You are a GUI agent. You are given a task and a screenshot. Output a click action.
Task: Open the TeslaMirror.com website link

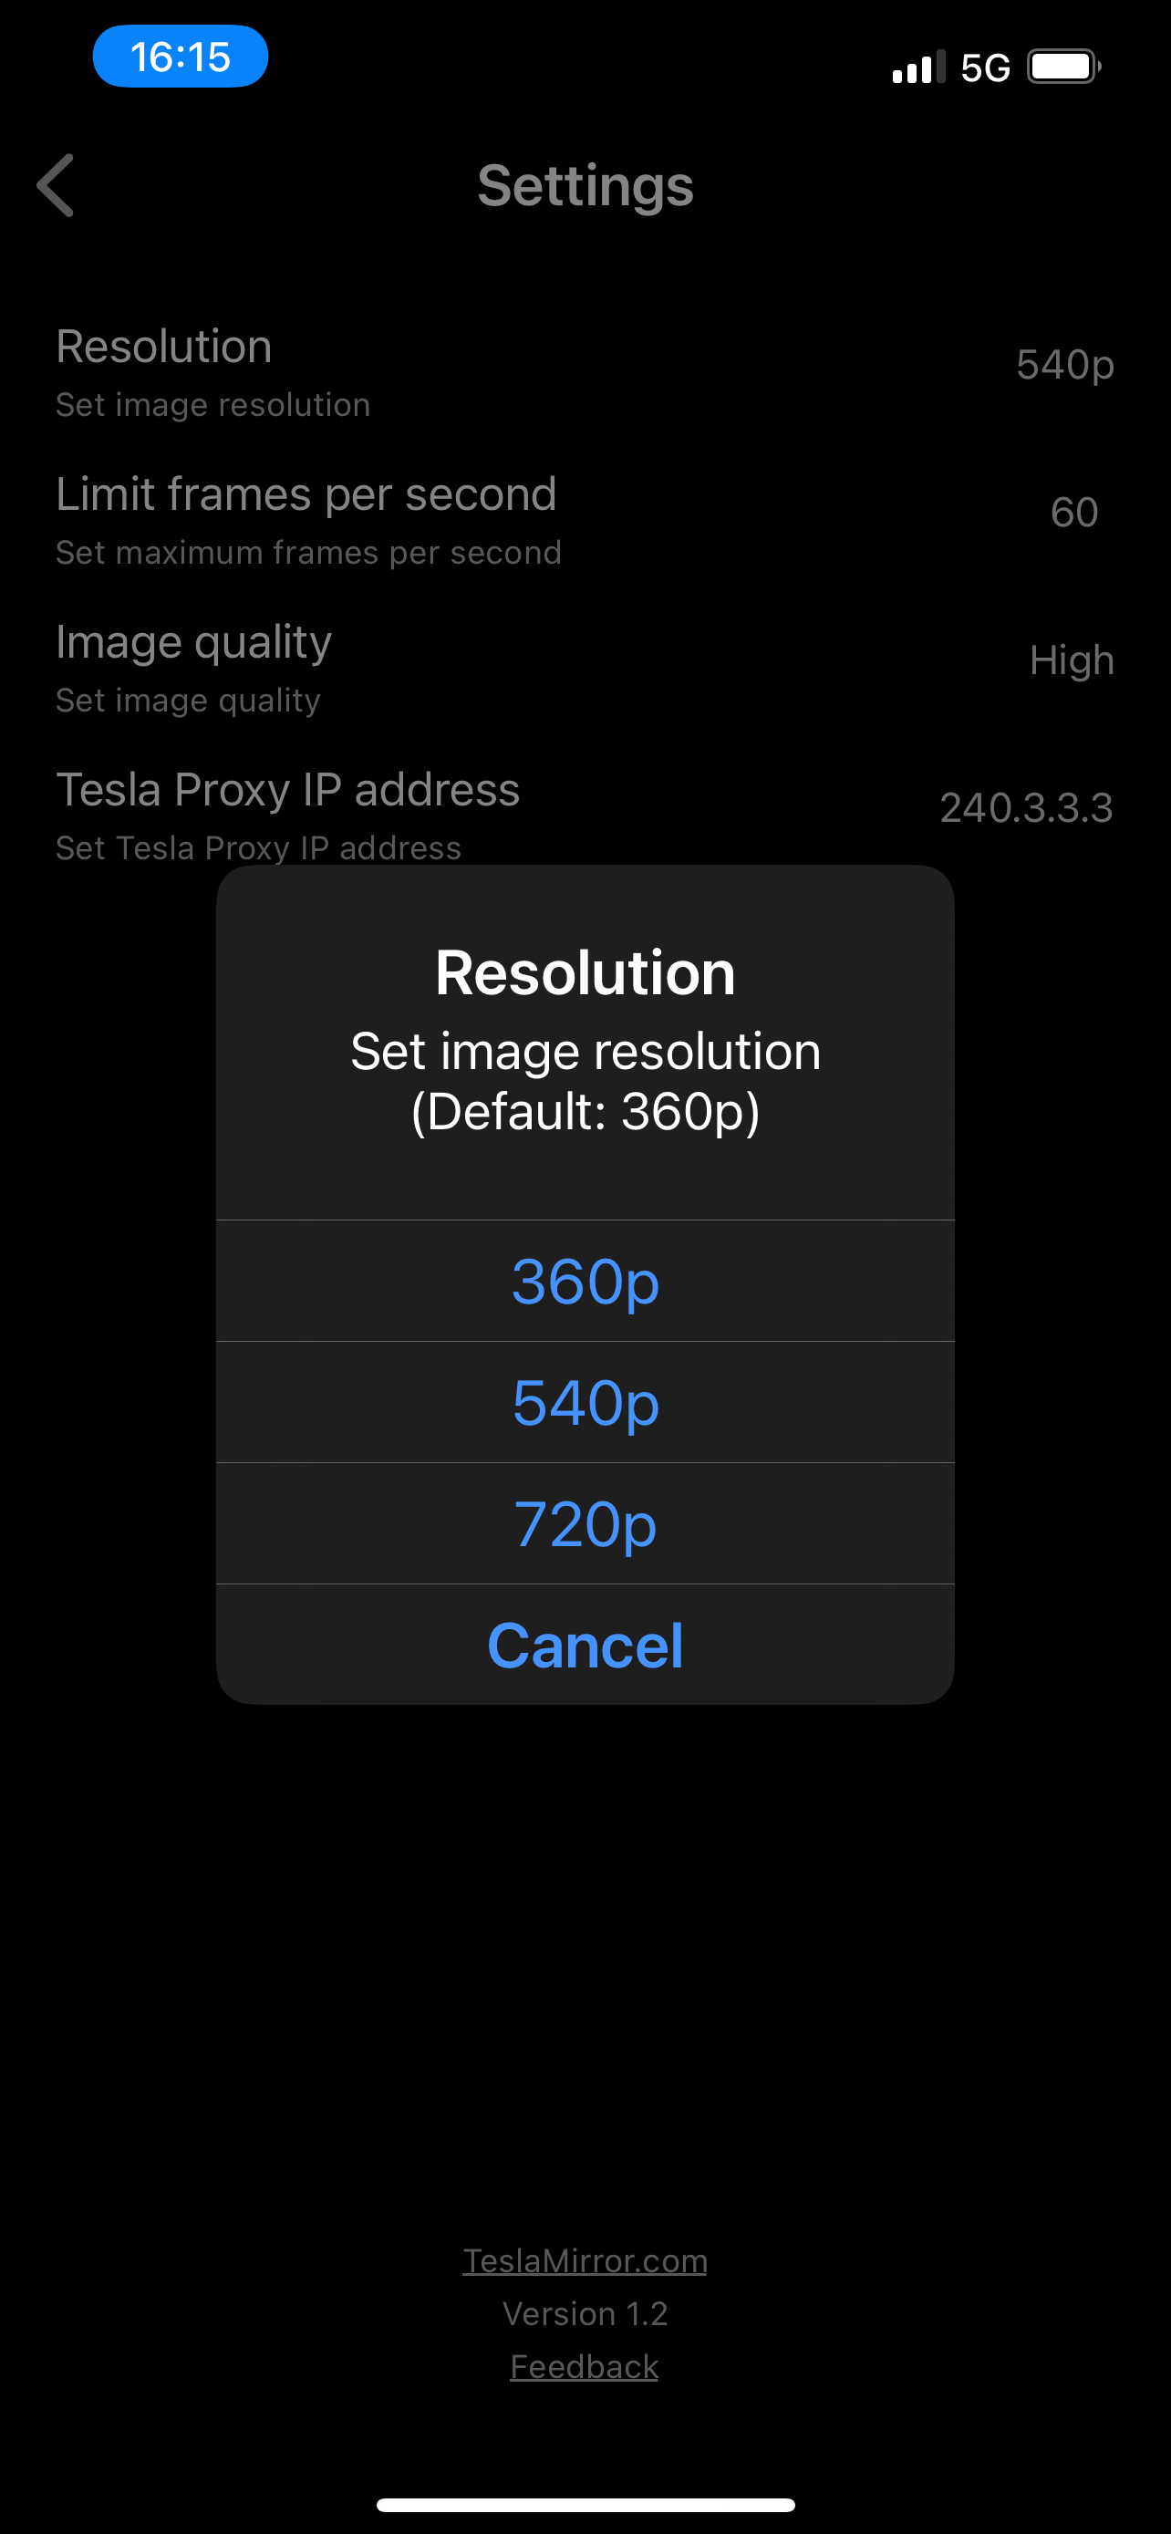tap(585, 2259)
